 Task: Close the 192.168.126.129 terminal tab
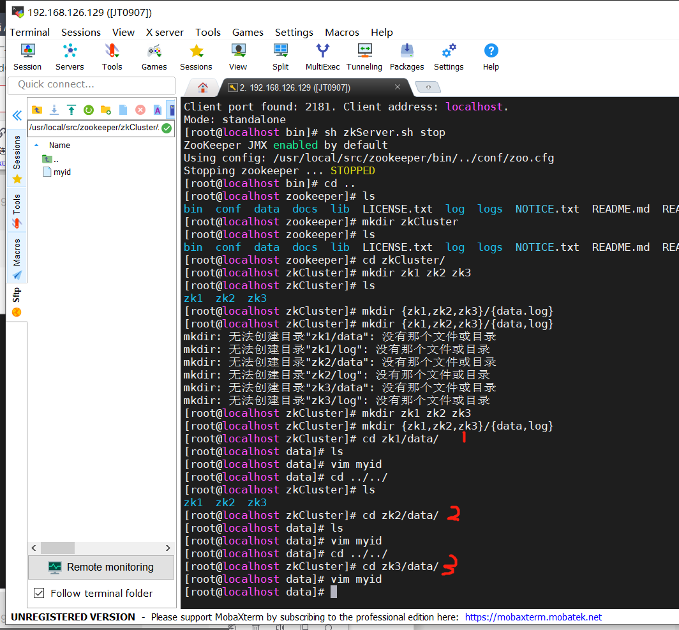tap(398, 87)
